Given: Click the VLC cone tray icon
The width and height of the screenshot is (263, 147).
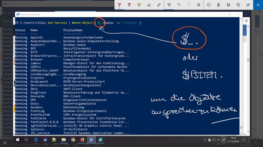Looking at the screenshot, I should click(x=209, y=140).
